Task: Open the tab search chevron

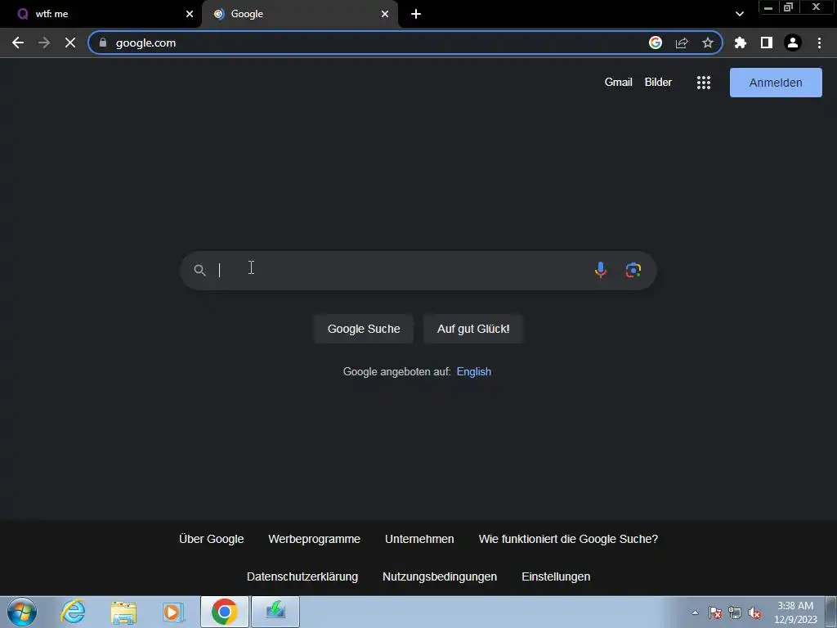Action: (x=739, y=14)
